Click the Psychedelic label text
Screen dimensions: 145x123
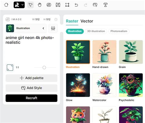[126, 100]
